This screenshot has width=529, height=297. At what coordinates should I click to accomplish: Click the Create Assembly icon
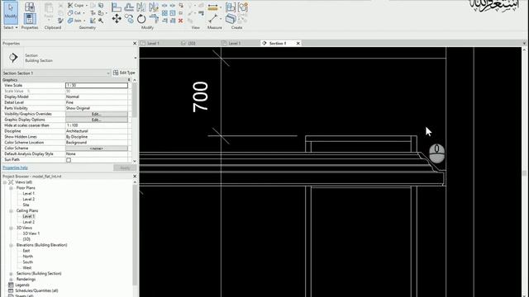(x=231, y=7)
